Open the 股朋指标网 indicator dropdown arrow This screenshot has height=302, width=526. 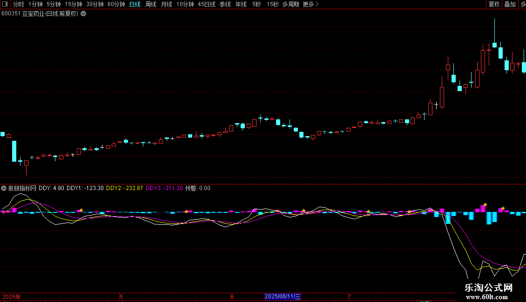[x=4, y=188]
